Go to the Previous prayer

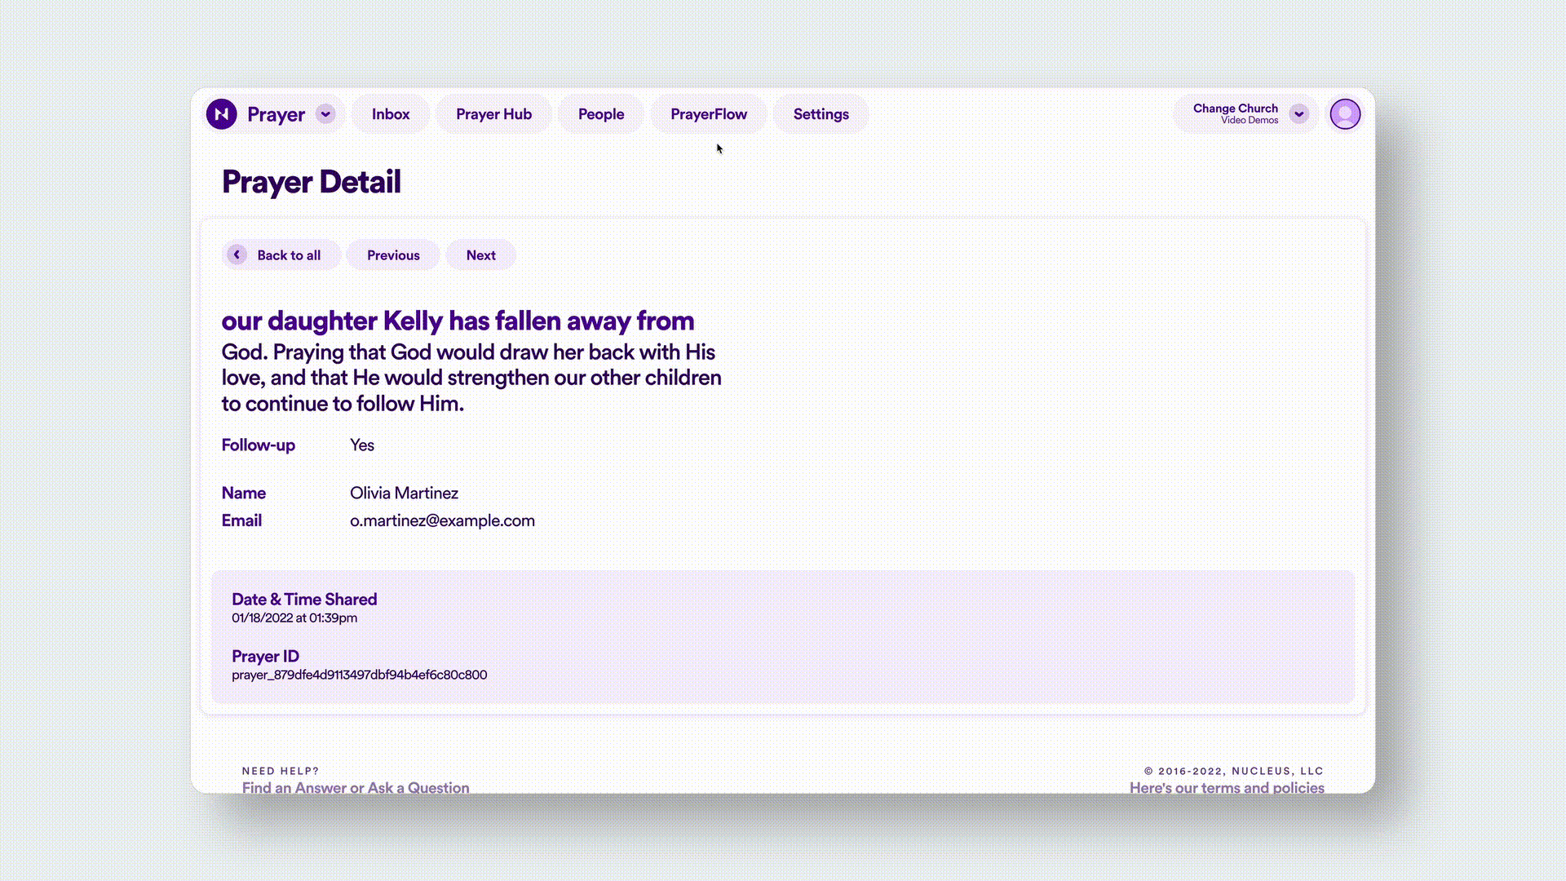393,255
